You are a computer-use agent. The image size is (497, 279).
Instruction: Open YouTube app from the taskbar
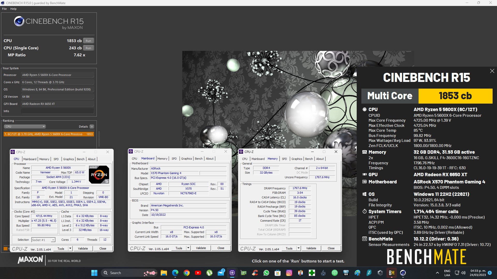(198, 273)
